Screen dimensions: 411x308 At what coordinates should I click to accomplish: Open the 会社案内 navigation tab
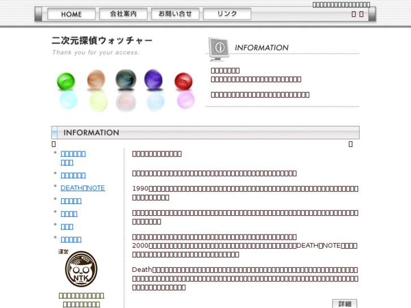coord(123,14)
